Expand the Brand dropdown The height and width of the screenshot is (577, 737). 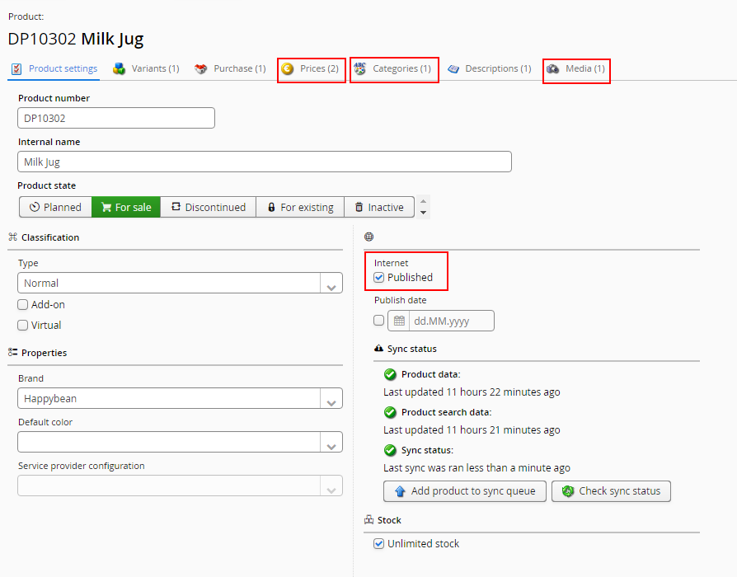[x=331, y=399]
